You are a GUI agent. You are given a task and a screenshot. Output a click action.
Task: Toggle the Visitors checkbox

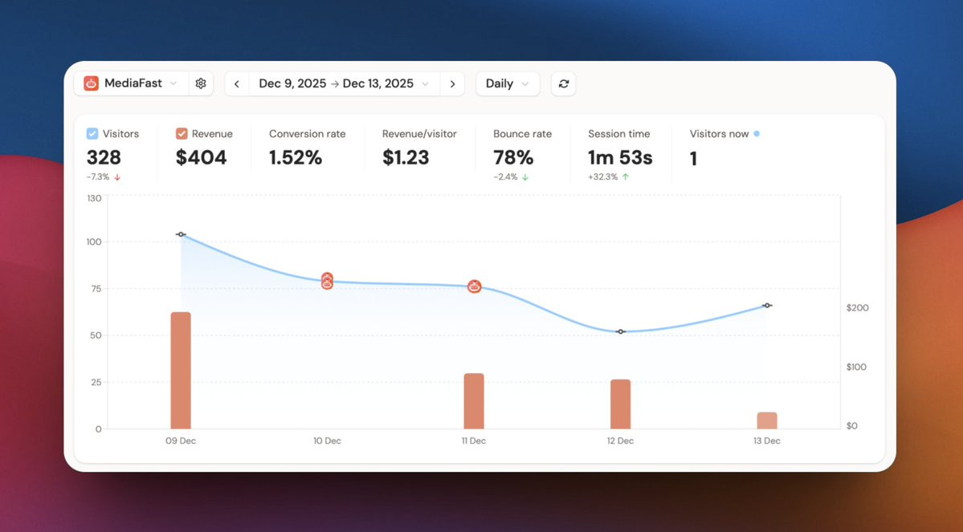(92, 133)
